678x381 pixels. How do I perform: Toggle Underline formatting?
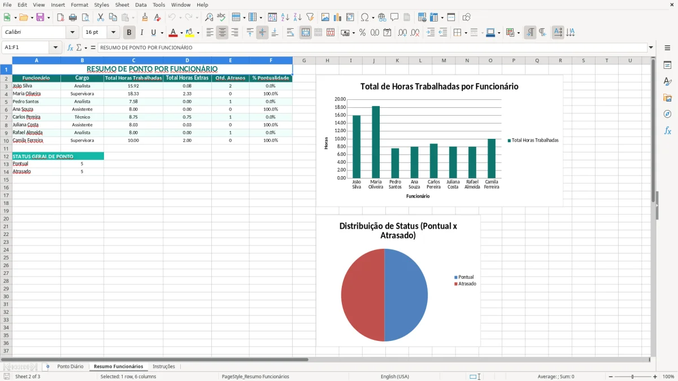[x=153, y=33]
